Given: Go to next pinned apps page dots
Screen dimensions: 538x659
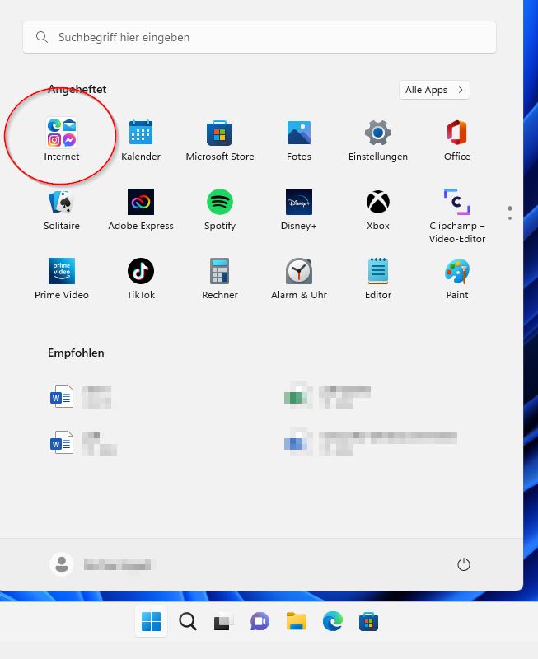Looking at the screenshot, I should click(x=510, y=213).
